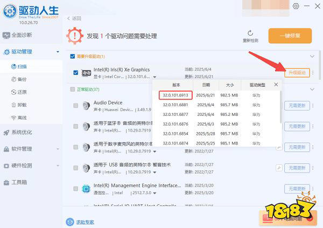Open 备份 backup in sidebar
The image size is (323, 228).
tap(19, 79)
